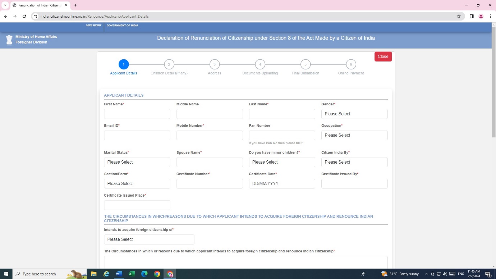Open the Chrome three-dot menu

click(490, 16)
